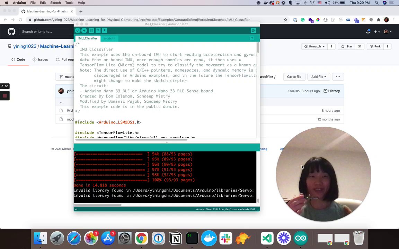Open Visual Studio Code from the Dock

[x=267, y=238]
